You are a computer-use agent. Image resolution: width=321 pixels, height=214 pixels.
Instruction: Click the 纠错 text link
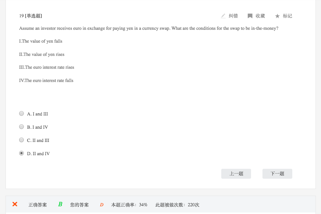[233, 16]
